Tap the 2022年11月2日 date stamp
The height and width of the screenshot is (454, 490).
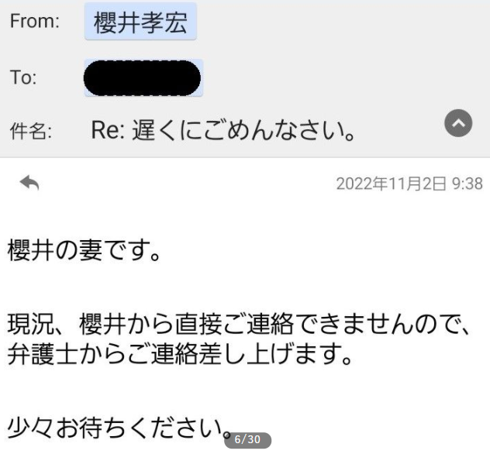pyautogui.click(x=391, y=184)
